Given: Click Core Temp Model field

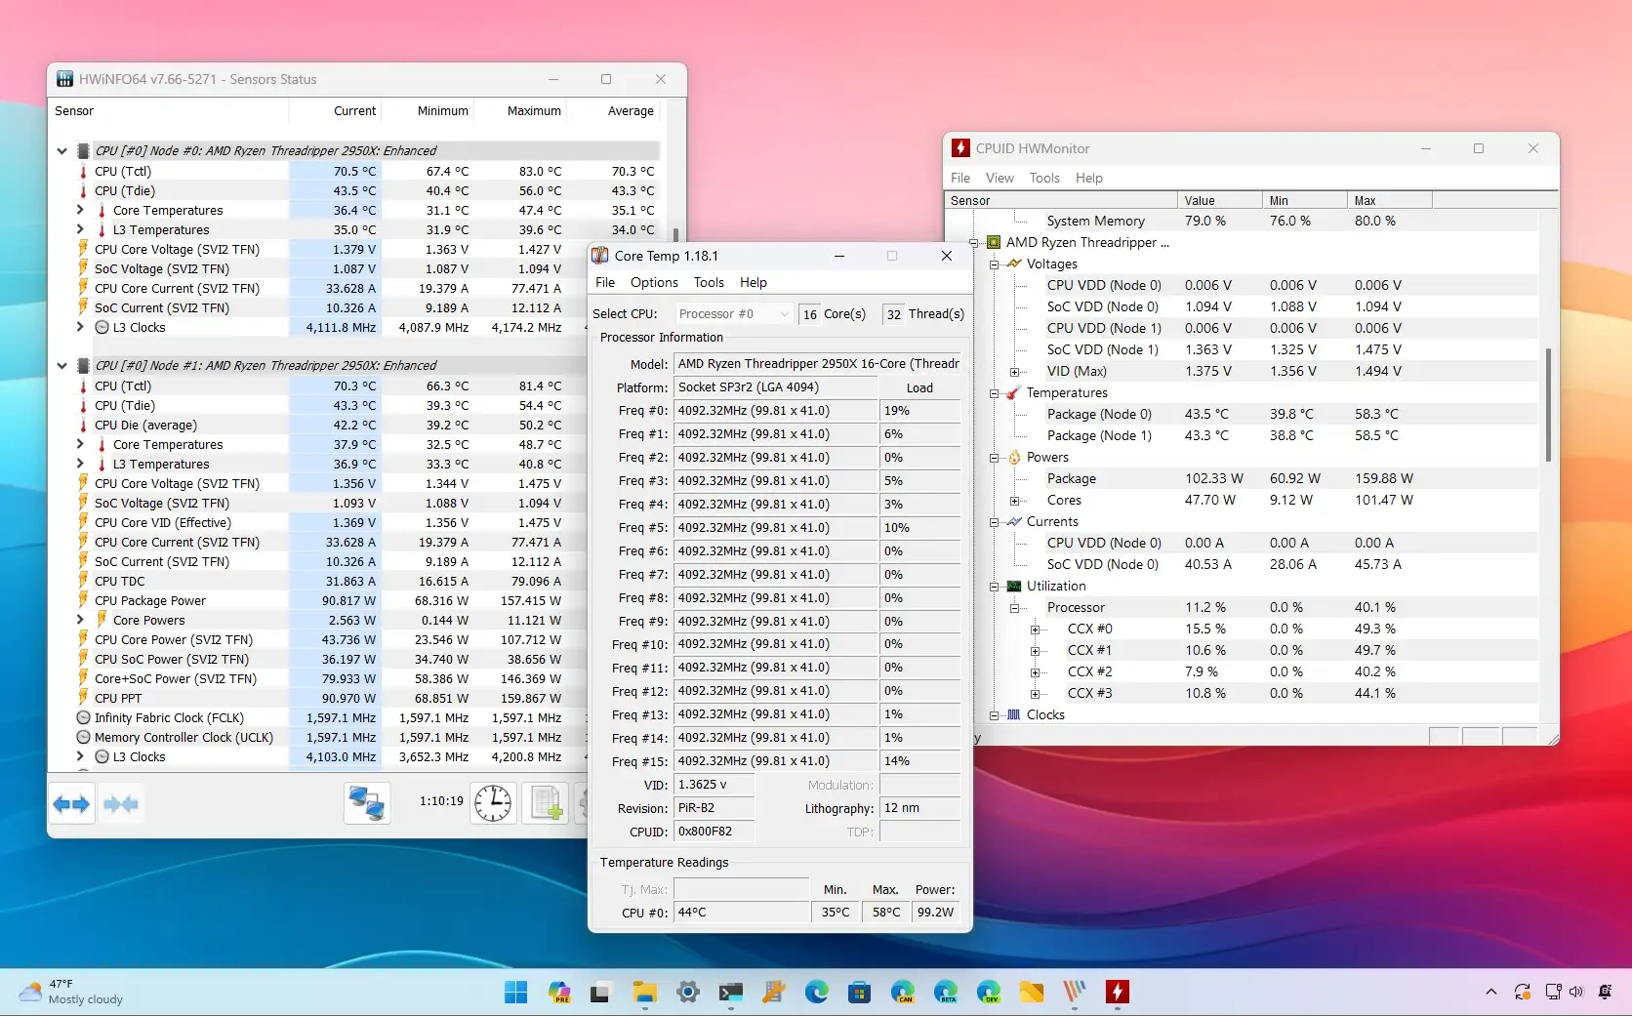Looking at the screenshot, I should click(x=817, y=363).
